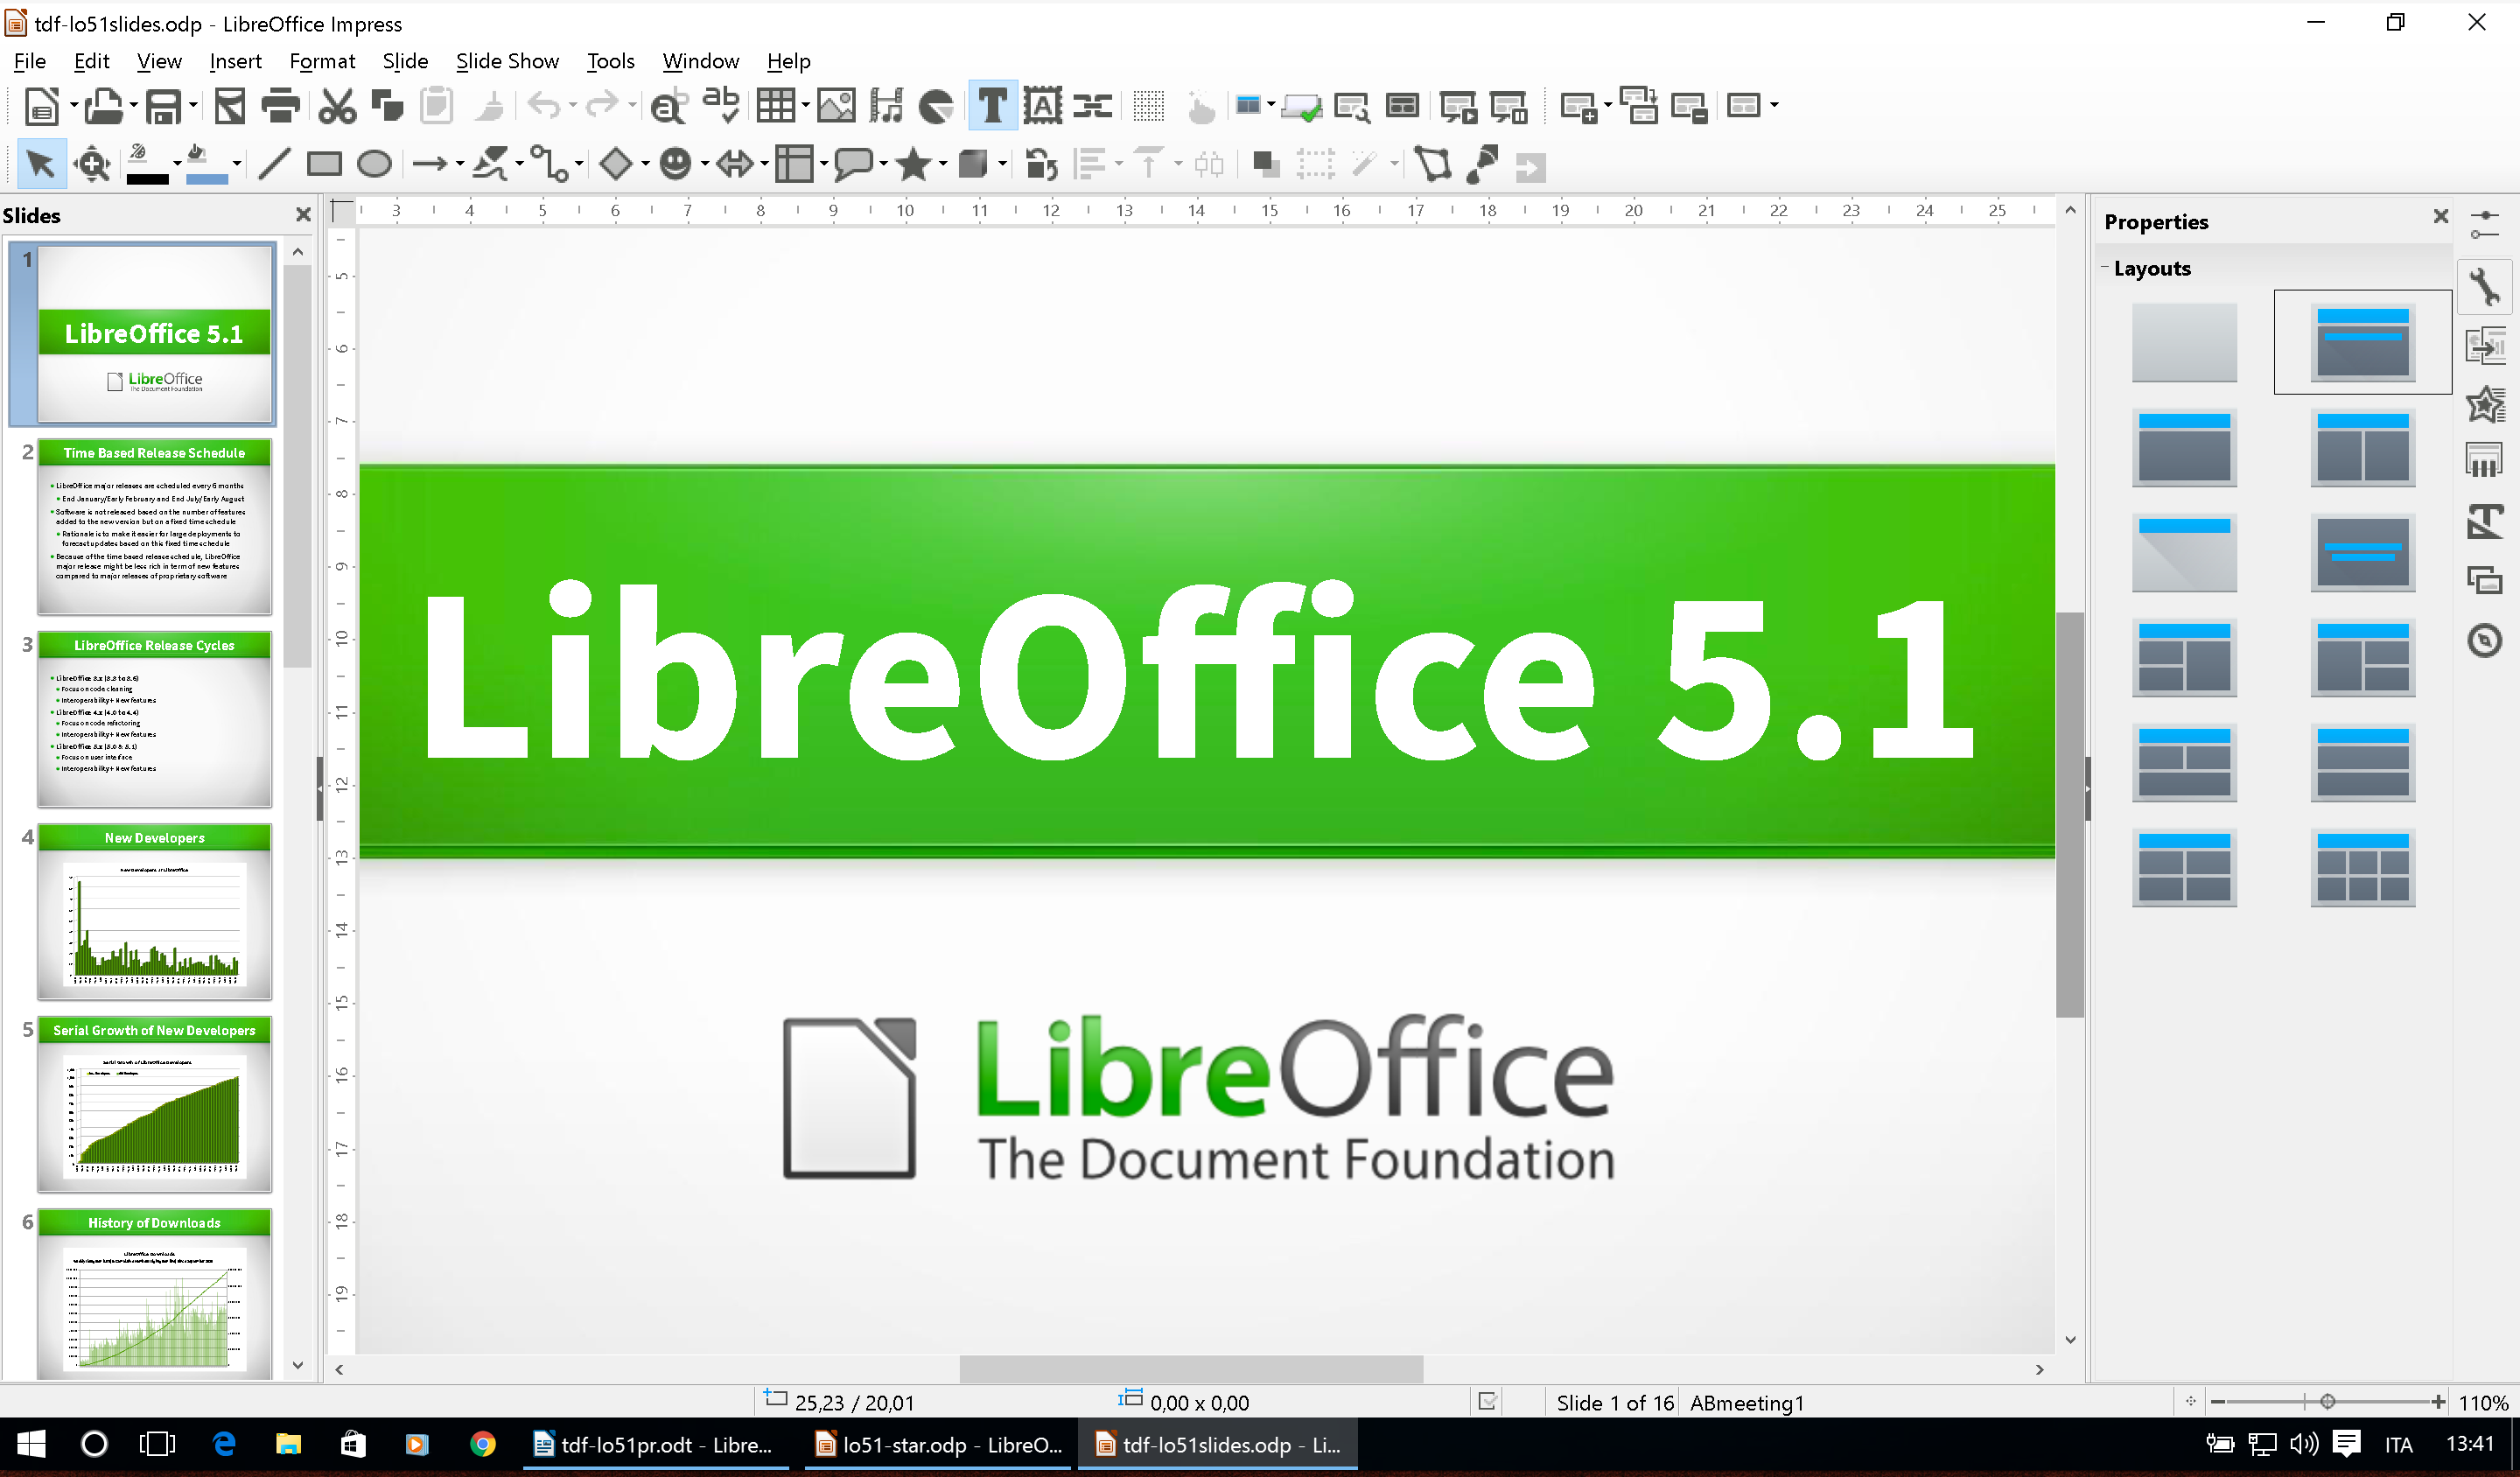Image resolution: width=2520 pixels, height=1477 pixels.
Task: Click the Insert menu item
Action: pos(234,61)
